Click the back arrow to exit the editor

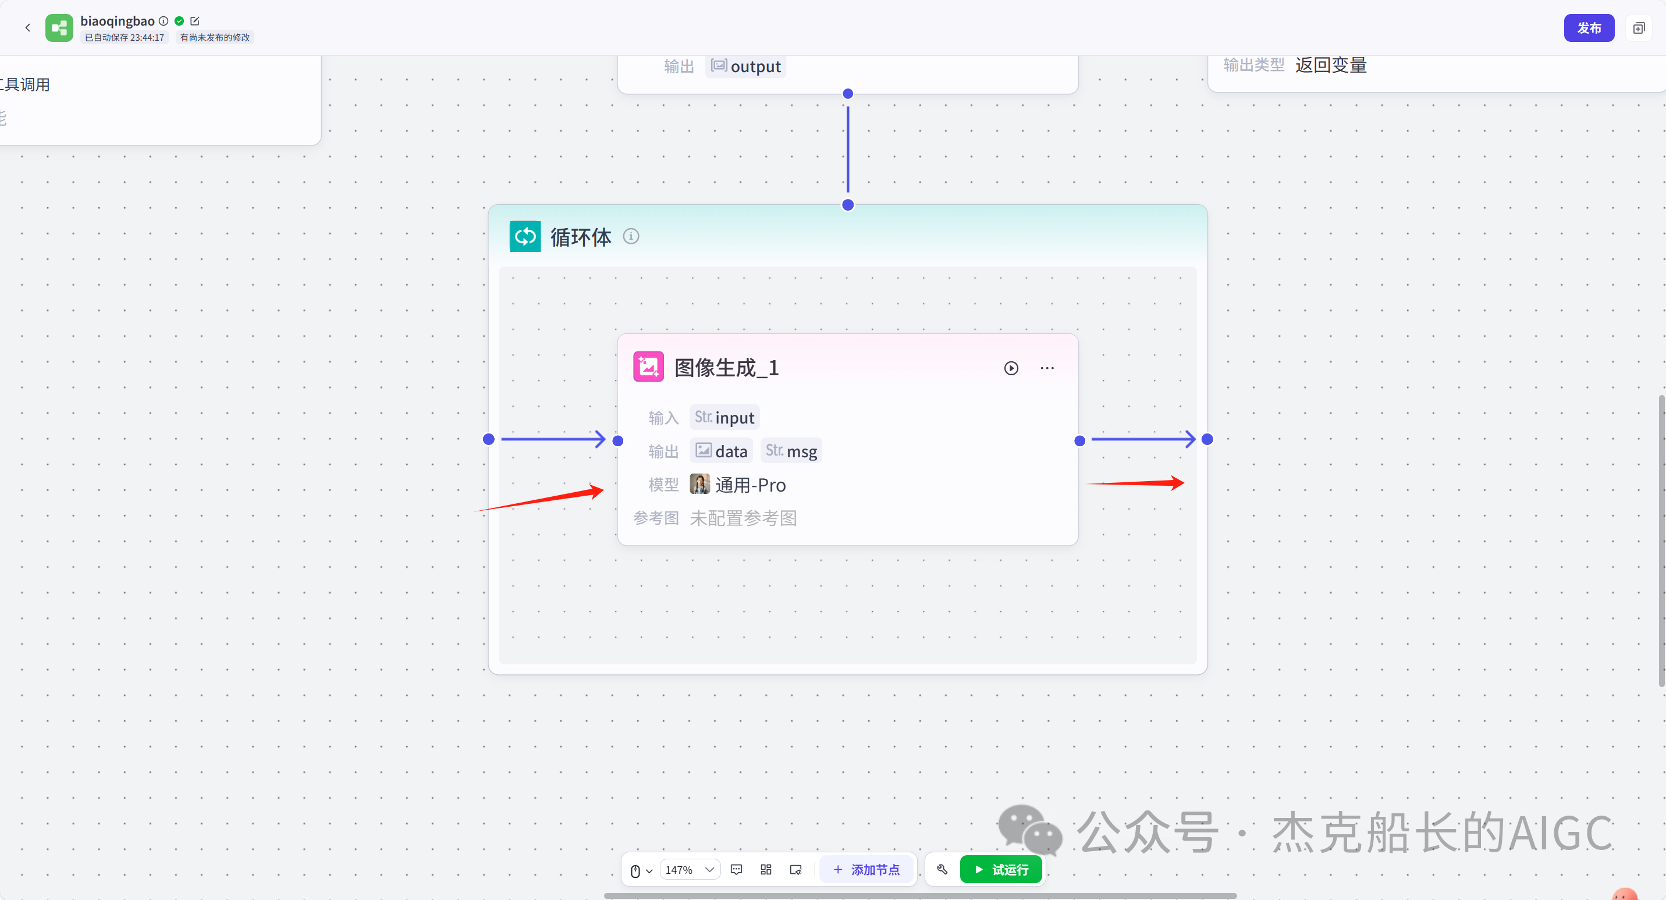(27, 27)
